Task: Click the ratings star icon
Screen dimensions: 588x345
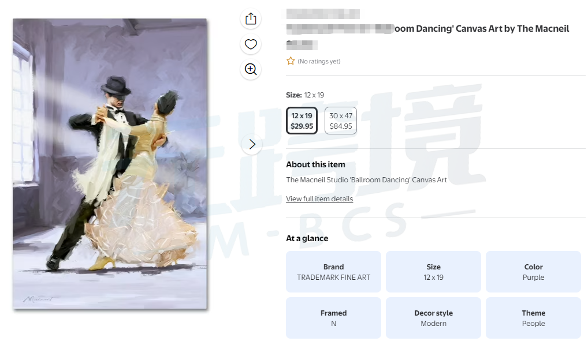Action: [291, 61]
